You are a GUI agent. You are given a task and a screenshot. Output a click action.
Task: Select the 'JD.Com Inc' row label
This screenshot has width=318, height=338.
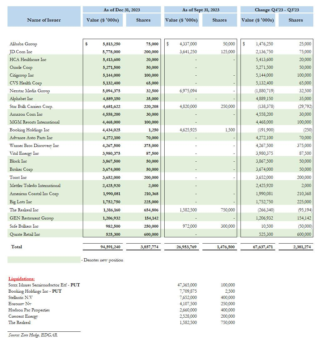(x=21, y=52)
